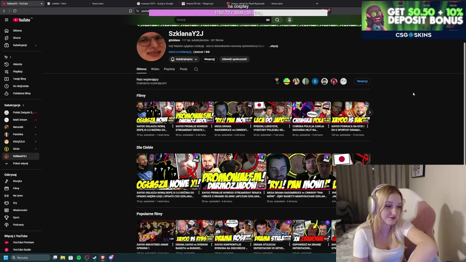Click the SzklanaY2J channel avatar

(x=151, y=46)
